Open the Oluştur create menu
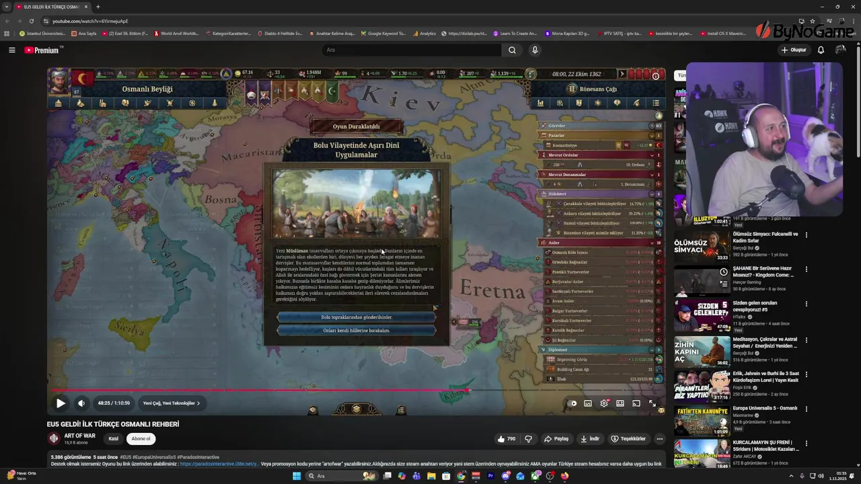Screen dimensions: 861x484 (794, 50)
